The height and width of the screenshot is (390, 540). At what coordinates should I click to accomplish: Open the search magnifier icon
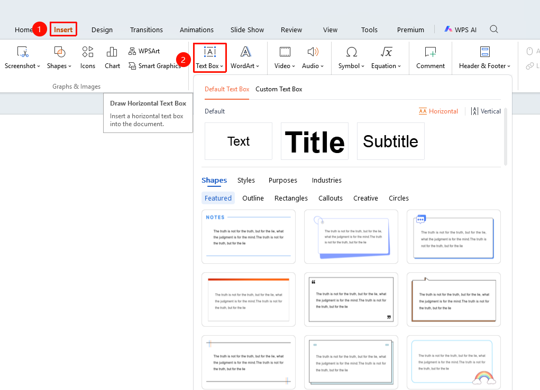point(494,29)
